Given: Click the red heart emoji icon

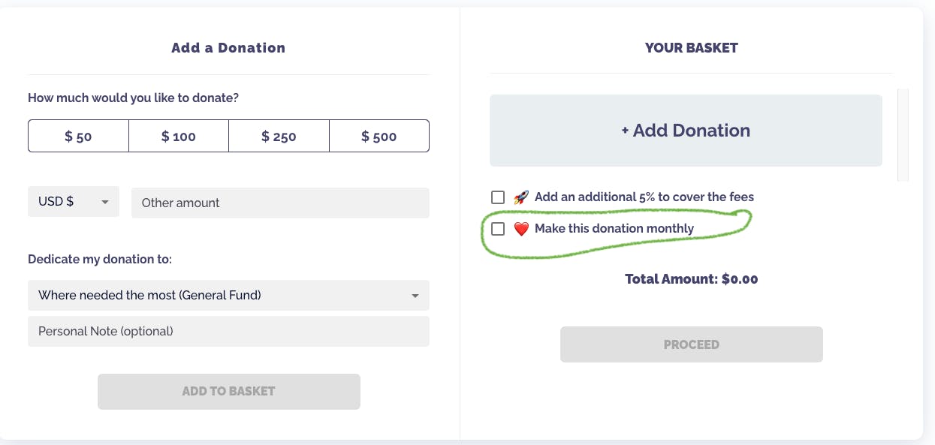Looking at the screenshot, I should pyautogui.click(x=521, y=229).
